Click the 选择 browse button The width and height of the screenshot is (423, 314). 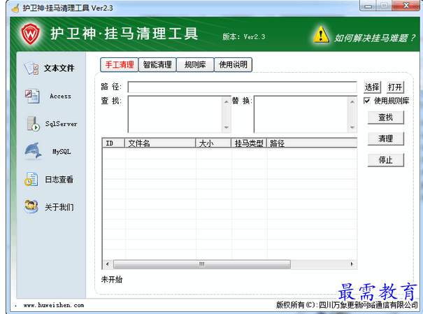[372, 87]
